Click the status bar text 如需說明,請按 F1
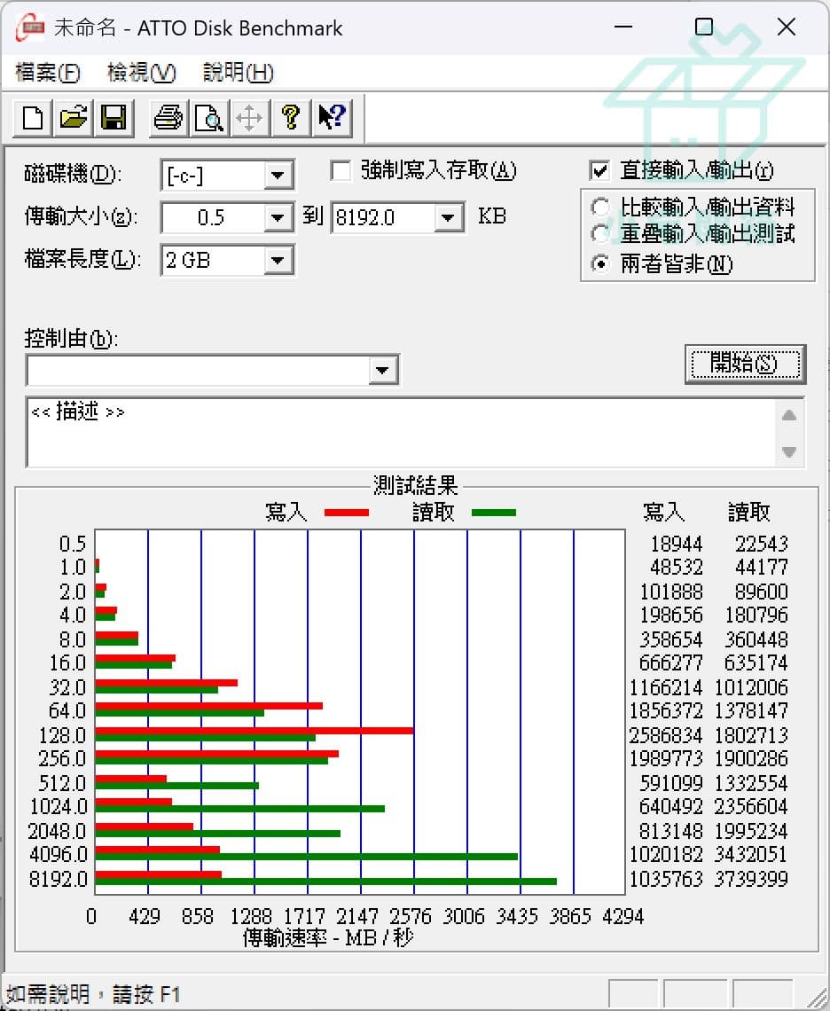Image resolution: width=830 pixels, height=1011 pixels. [93, 994]
